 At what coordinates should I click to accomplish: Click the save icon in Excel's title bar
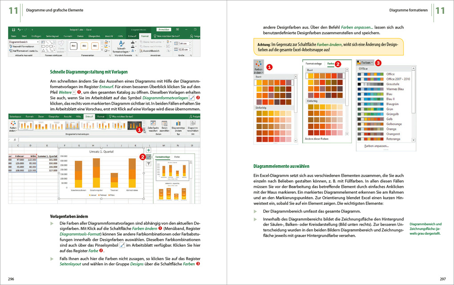click(13, 29)
